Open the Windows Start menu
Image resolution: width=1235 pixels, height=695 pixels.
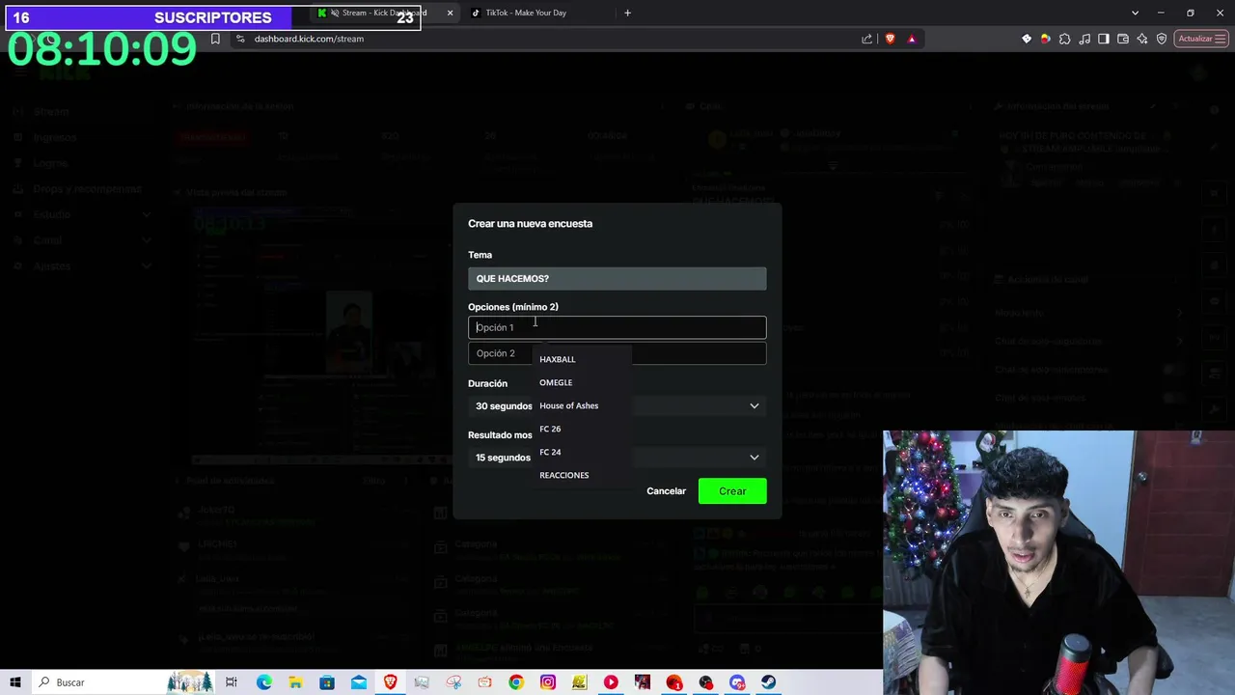pyautogui.click(x=15, y=682)
